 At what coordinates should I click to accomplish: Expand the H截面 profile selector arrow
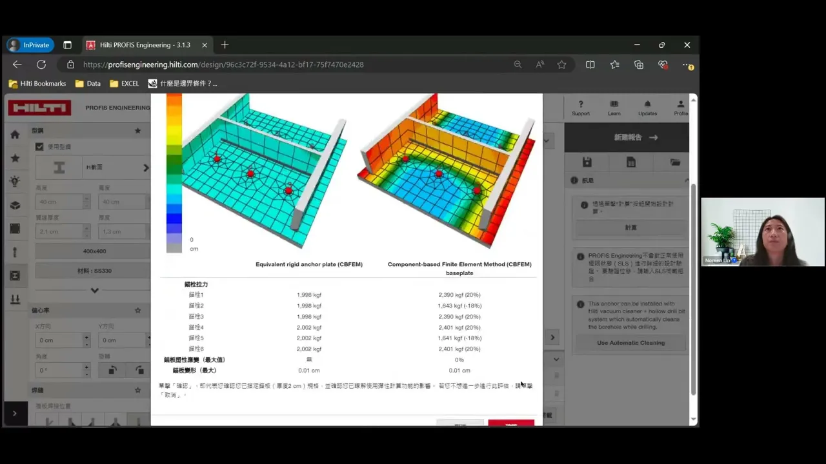pyautogui.click(x=146, y=168)
